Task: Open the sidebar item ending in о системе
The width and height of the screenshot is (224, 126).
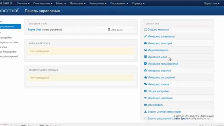Action: [9, 42]
